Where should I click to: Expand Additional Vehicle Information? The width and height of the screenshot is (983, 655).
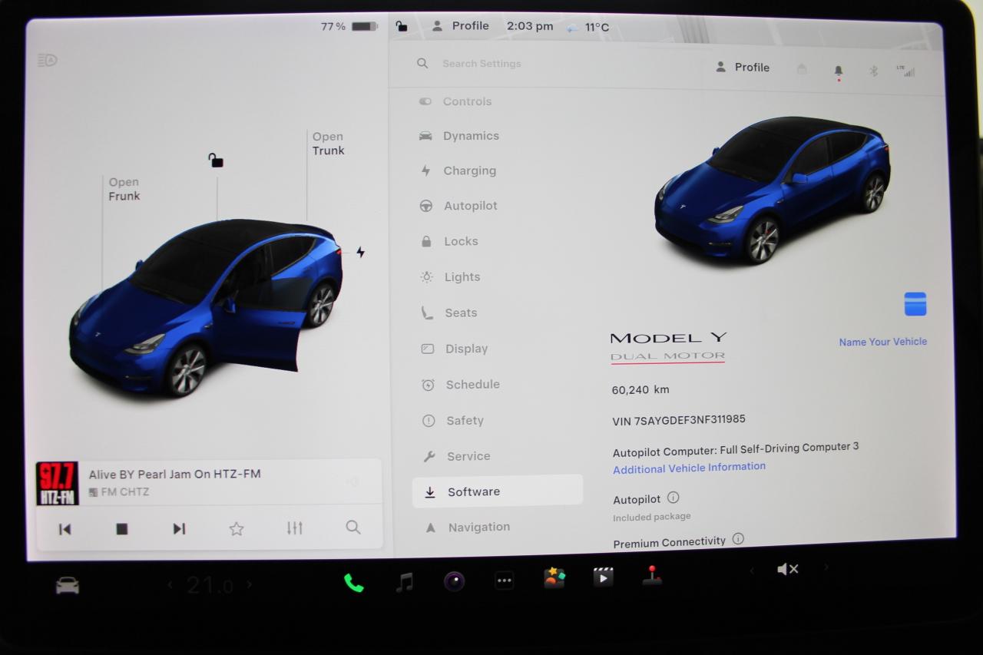pos(689,467)
